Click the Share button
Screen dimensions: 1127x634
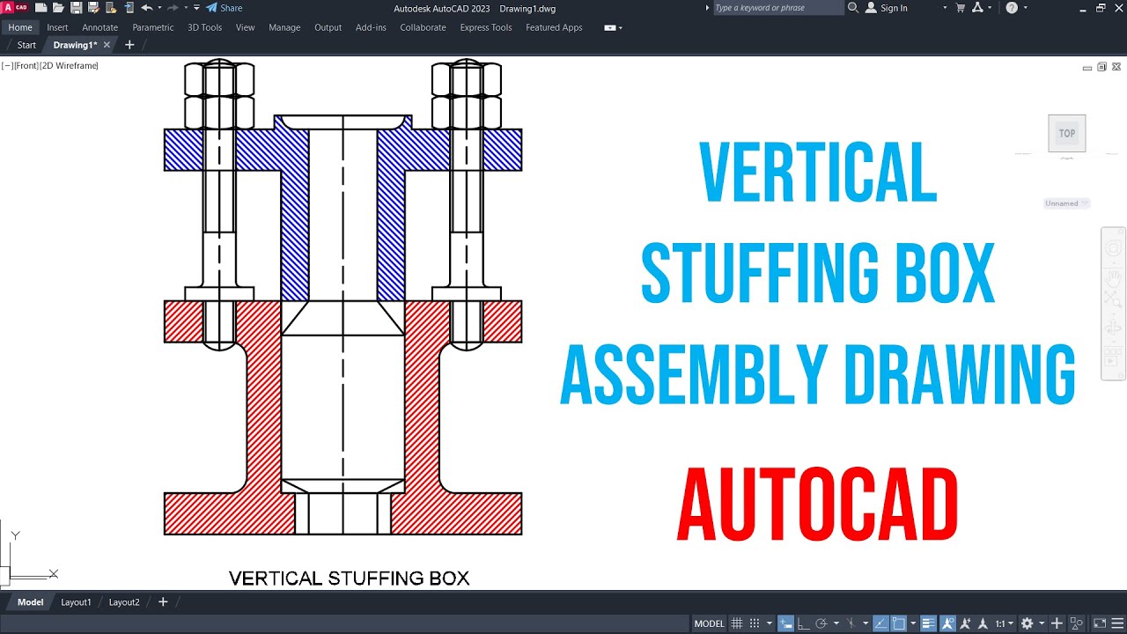pyautogui.click(x=224, y=7)
